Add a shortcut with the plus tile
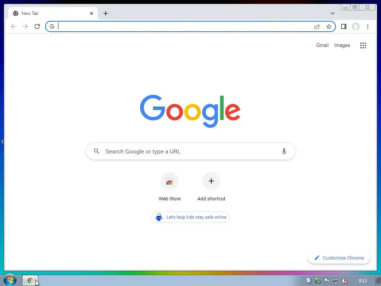 point(211,187)
